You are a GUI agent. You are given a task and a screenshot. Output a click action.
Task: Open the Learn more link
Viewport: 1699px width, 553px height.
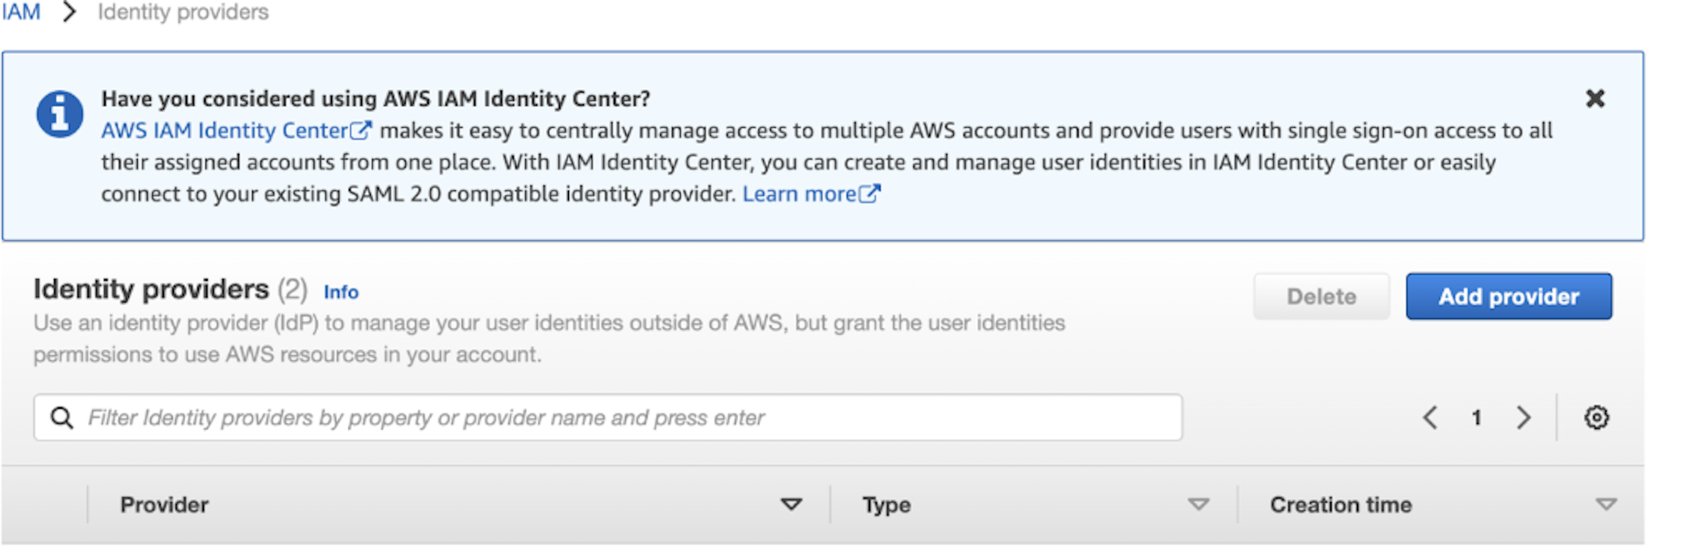(811, 194)
